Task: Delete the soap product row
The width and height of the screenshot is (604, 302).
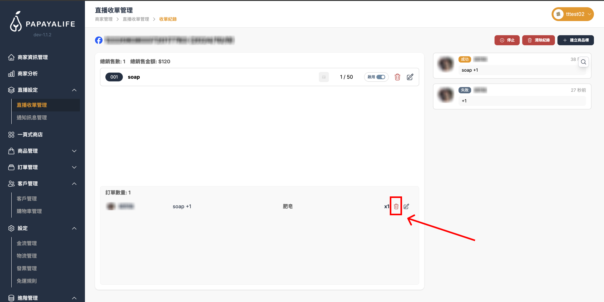Action: 397,77
